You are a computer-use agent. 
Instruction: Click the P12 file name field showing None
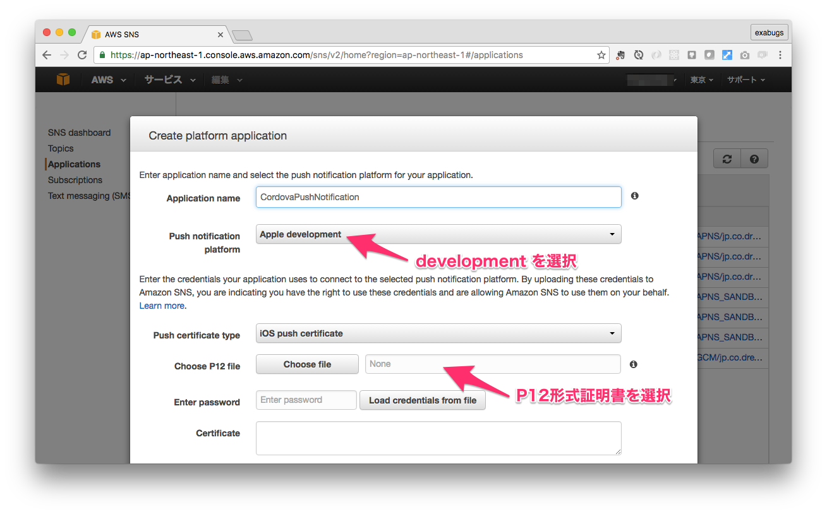click(493, 364)
